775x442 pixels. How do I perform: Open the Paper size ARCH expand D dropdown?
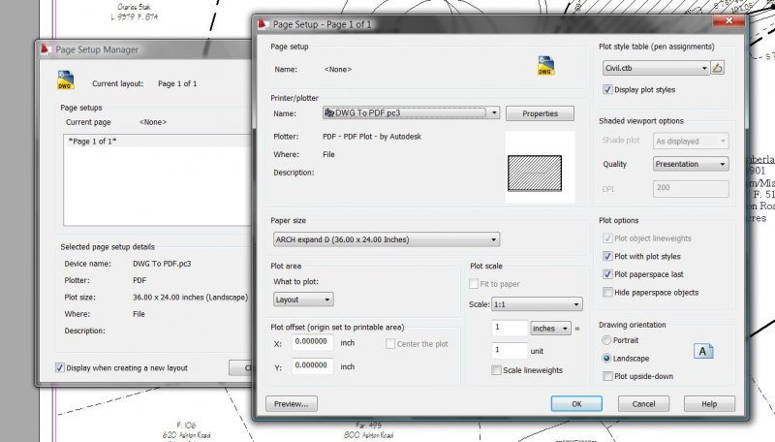pos(386,239)
